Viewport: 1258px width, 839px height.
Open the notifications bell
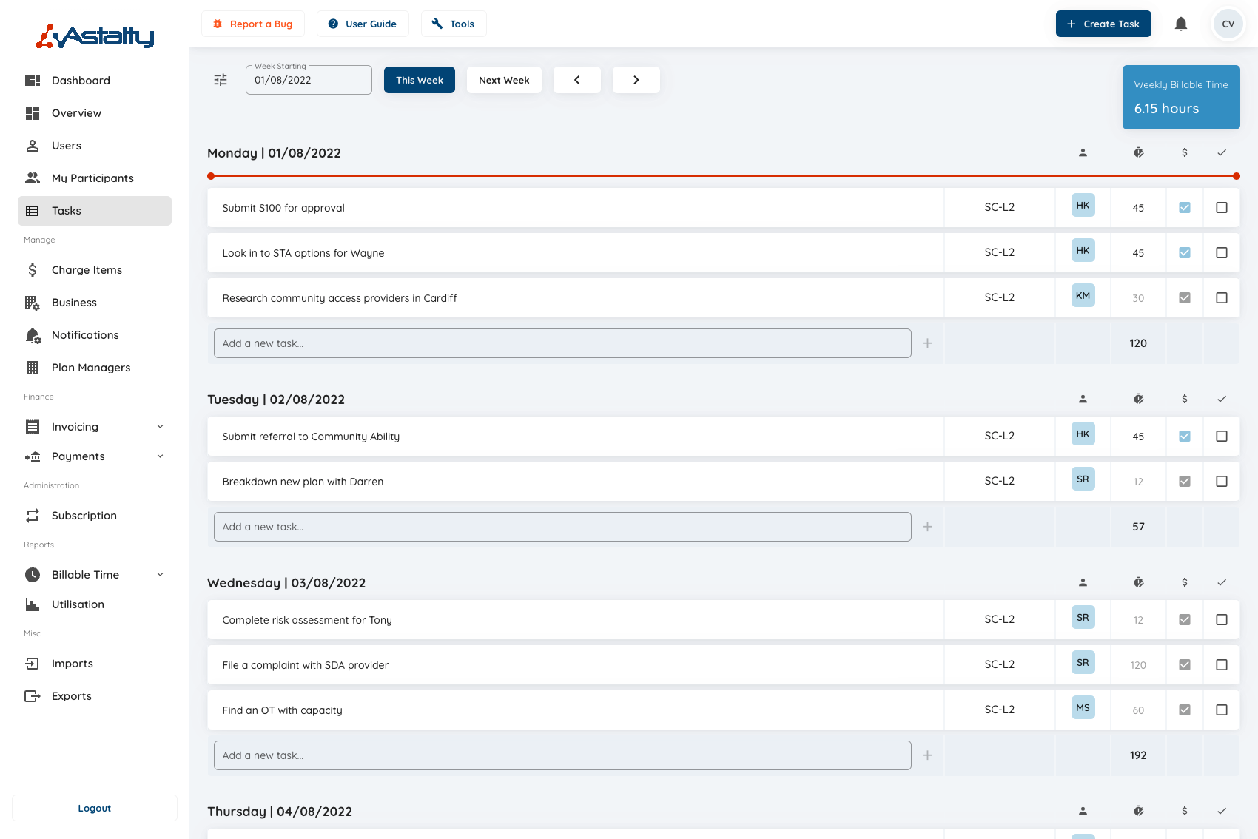point(1181,24)
